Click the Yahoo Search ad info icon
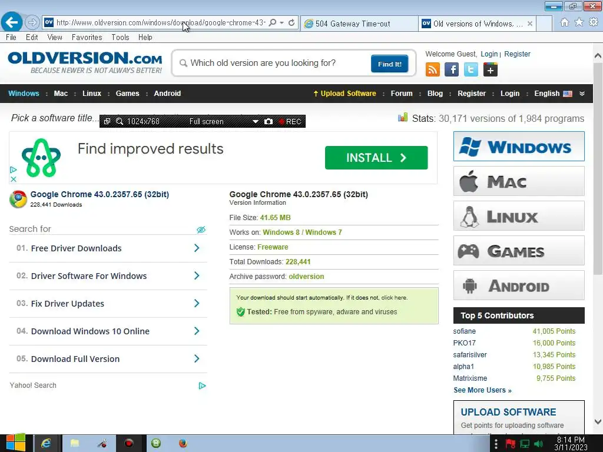The height and width of the screenshot is (452, 603). pyautogui.click(x=202, y=385)
